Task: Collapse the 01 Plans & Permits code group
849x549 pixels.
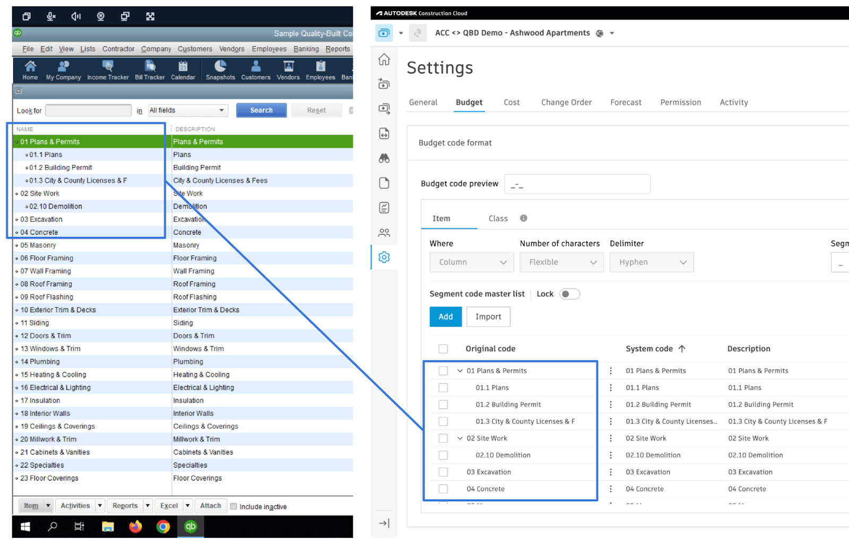Action: click(459, 371)
